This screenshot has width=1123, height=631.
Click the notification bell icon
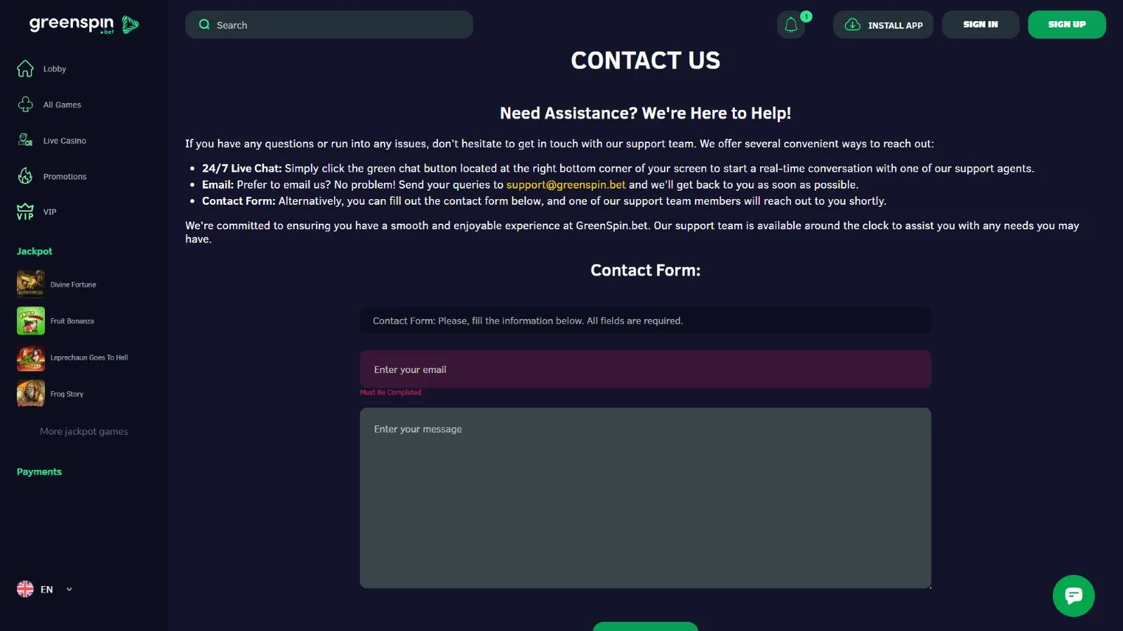[791, 25]
